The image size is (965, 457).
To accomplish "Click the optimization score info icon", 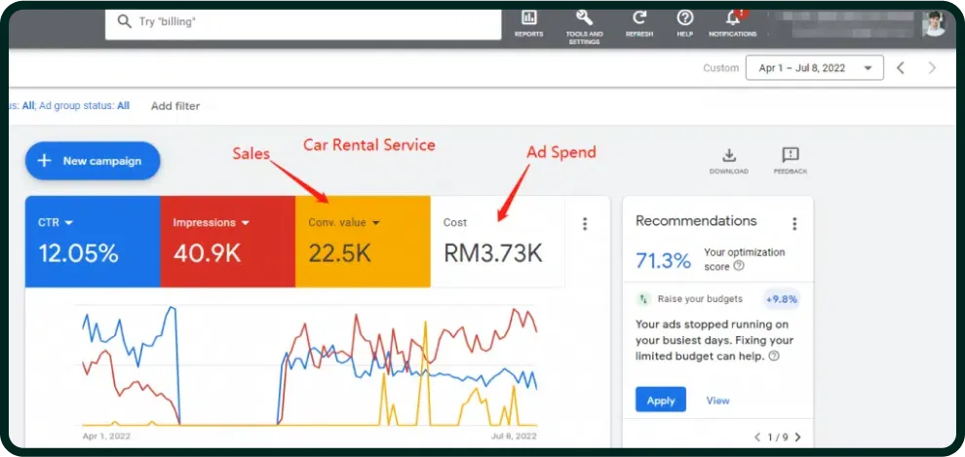I will [x=739, y=266].
